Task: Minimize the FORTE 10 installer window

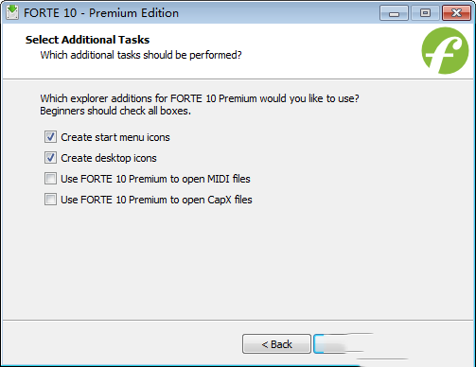Action: 394,13
